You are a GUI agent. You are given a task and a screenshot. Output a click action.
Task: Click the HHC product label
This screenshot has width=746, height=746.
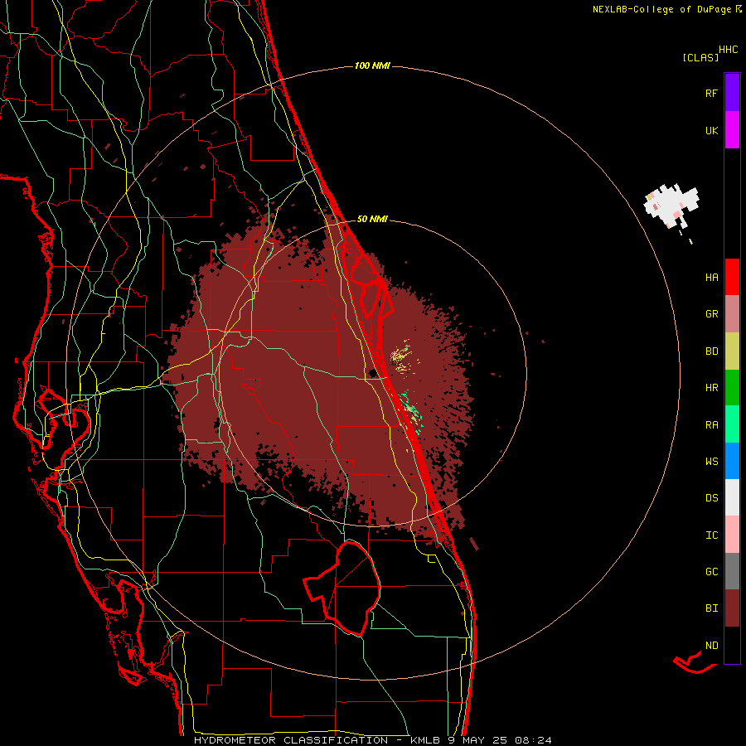(x=728, y=50)
